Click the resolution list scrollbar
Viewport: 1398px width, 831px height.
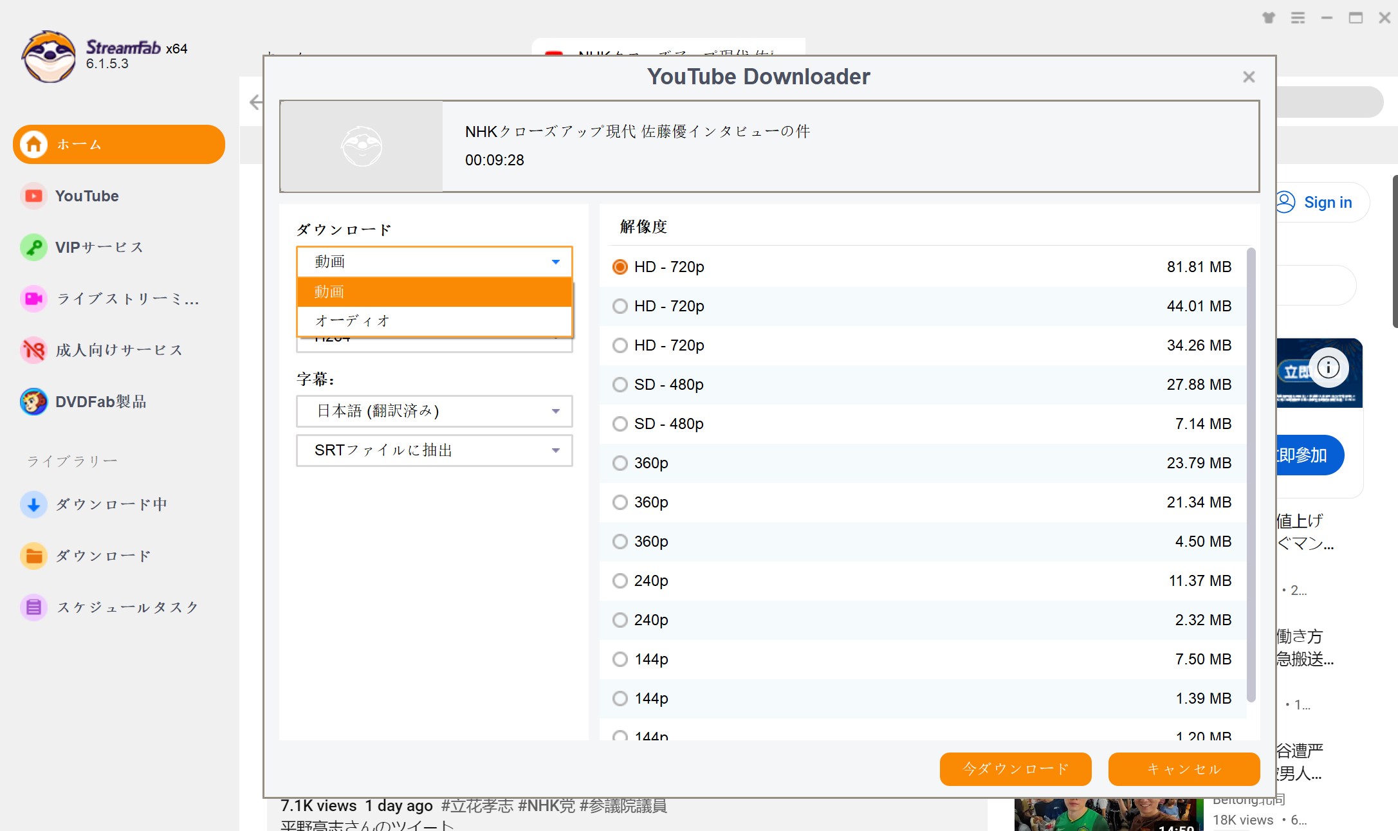(x=1251, y=475)
